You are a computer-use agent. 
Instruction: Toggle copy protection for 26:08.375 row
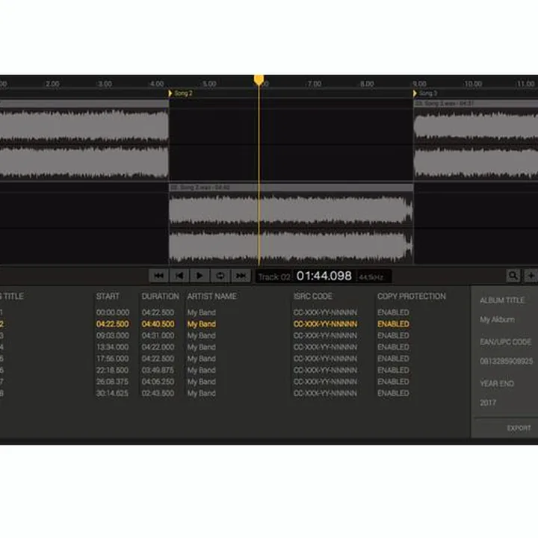click(x=393, y=382)
